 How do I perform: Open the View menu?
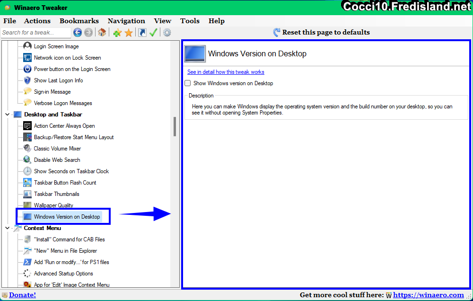[x=163, y=21]
